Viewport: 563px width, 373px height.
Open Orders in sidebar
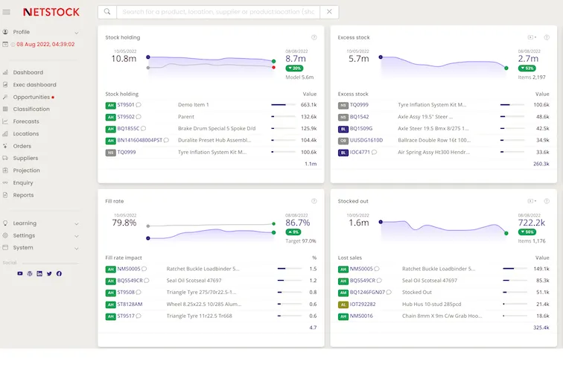click(22, 146)
